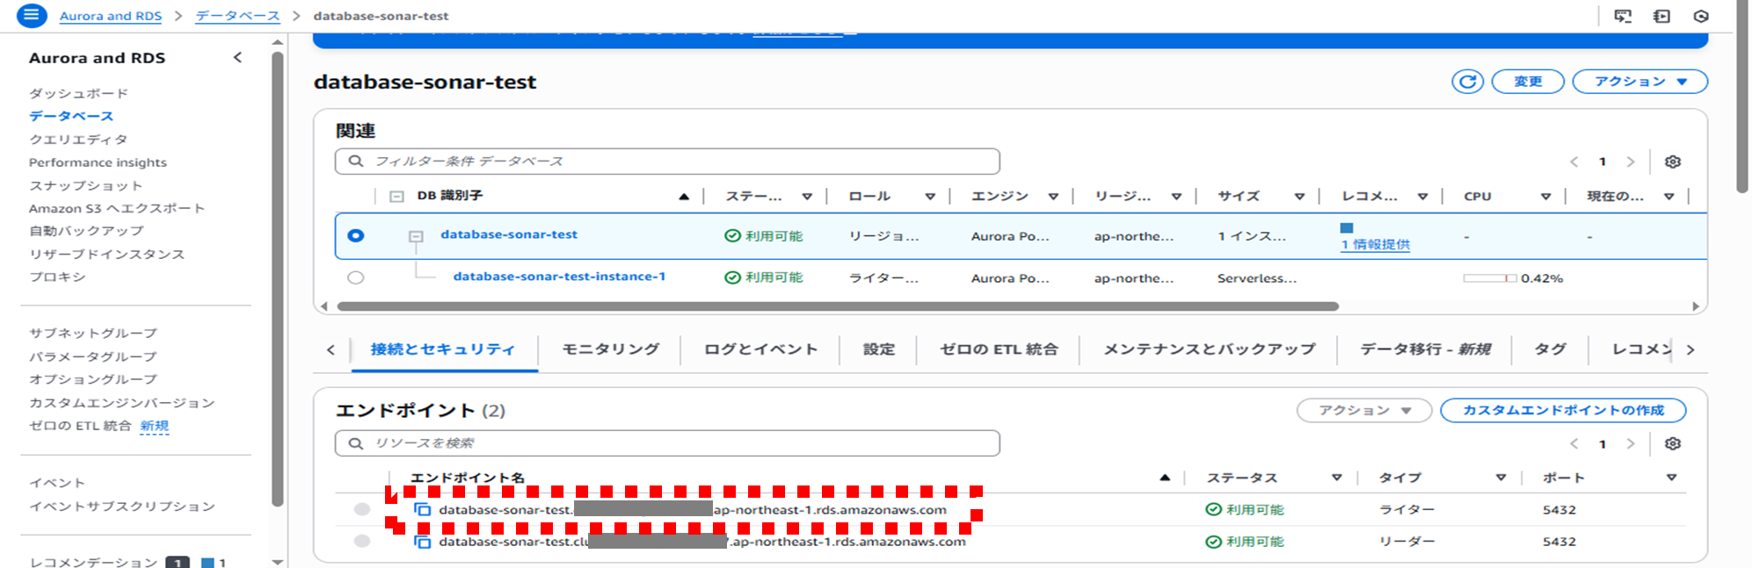Screen dimensions: 1752x568
Task: Switch to ゼロの ETL 統合 tab
Action: tap(999, 349)
